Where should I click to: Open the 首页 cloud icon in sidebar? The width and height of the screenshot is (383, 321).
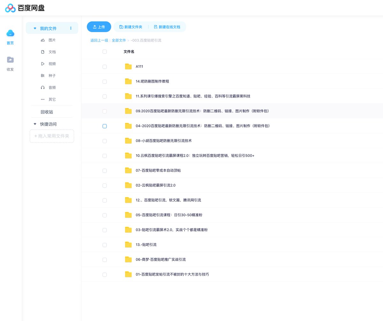[11, 33]
